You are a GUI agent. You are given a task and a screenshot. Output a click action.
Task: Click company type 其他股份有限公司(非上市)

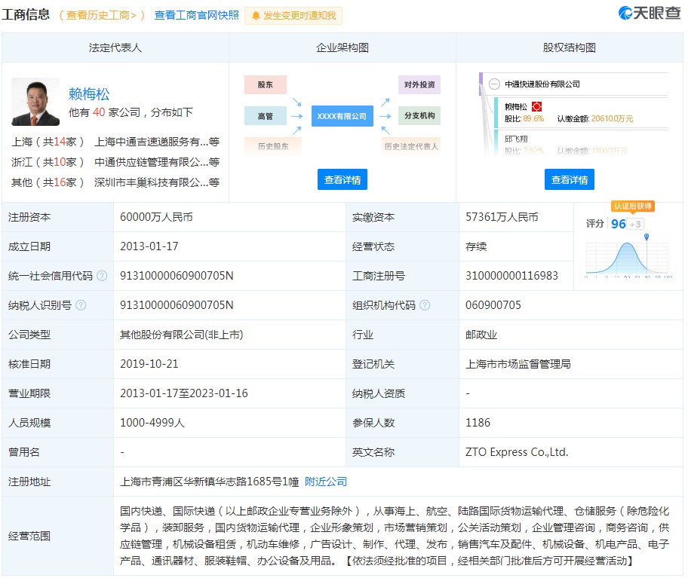click(182, 335)
